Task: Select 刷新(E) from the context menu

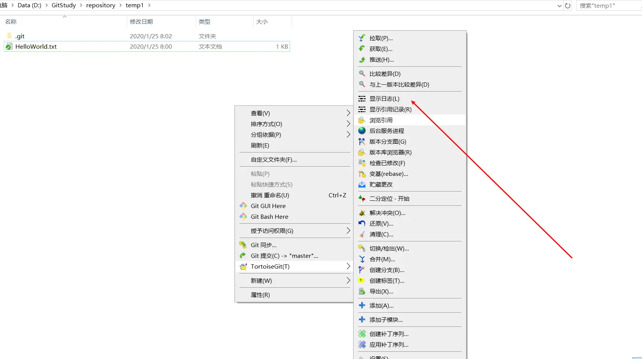Action: (x=259, y=145)
